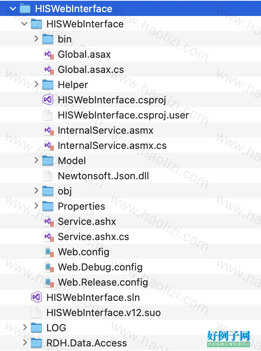Select the Model folder name
This screenshot has width=261, height=351.
72,161
